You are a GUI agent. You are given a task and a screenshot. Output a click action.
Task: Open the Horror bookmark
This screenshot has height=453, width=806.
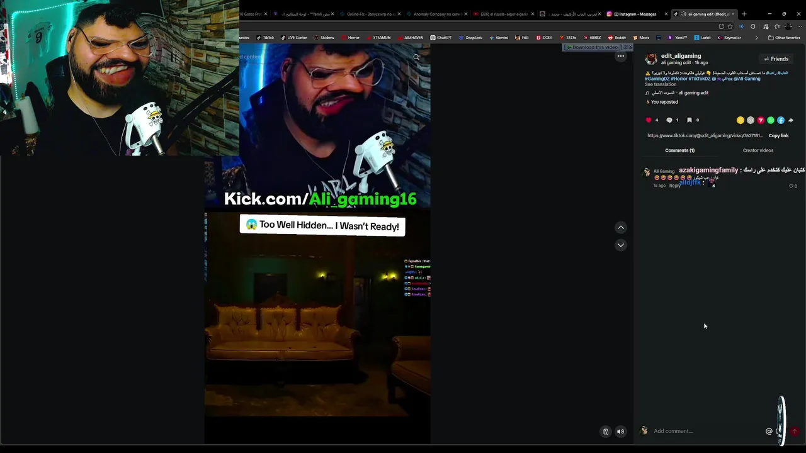pyautogui.click(x=350, y=38)
